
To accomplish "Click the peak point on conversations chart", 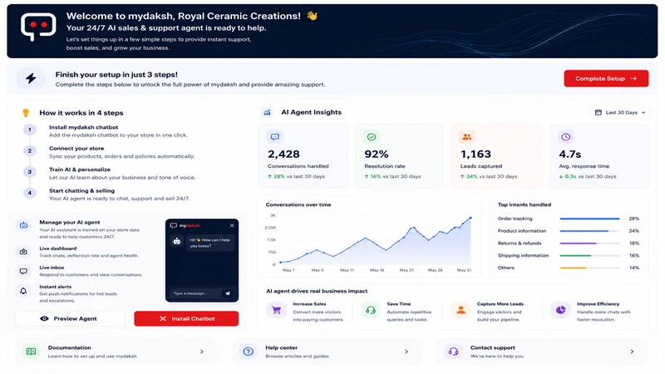I will click(x=470, y=218).
